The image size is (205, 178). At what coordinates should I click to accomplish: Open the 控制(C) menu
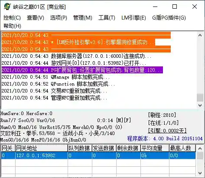12,18
